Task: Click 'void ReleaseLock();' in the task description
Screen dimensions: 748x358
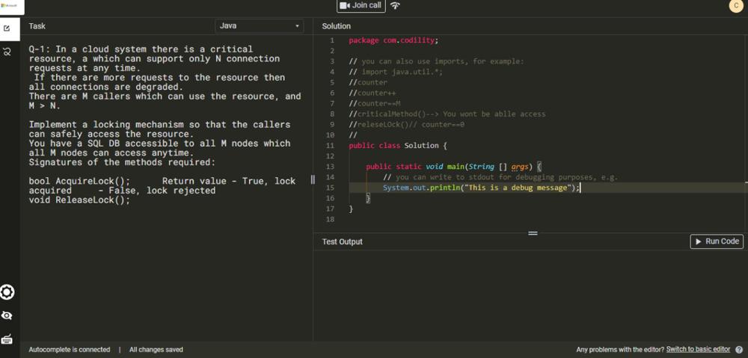Action: point(80,200)
